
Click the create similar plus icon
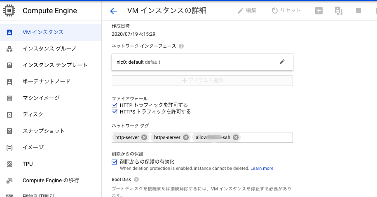pos(319,11)
